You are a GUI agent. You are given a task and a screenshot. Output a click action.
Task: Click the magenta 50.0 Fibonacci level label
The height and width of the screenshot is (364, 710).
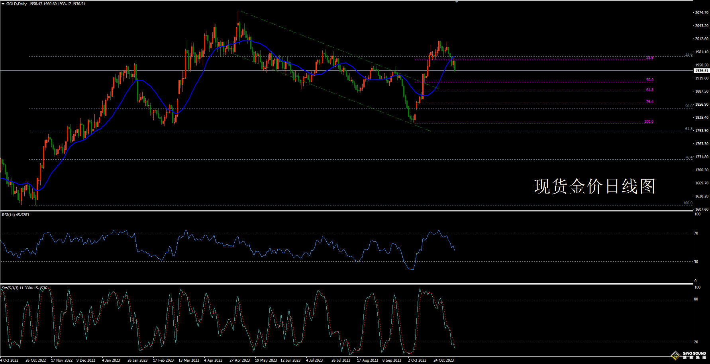click(650, 80)
